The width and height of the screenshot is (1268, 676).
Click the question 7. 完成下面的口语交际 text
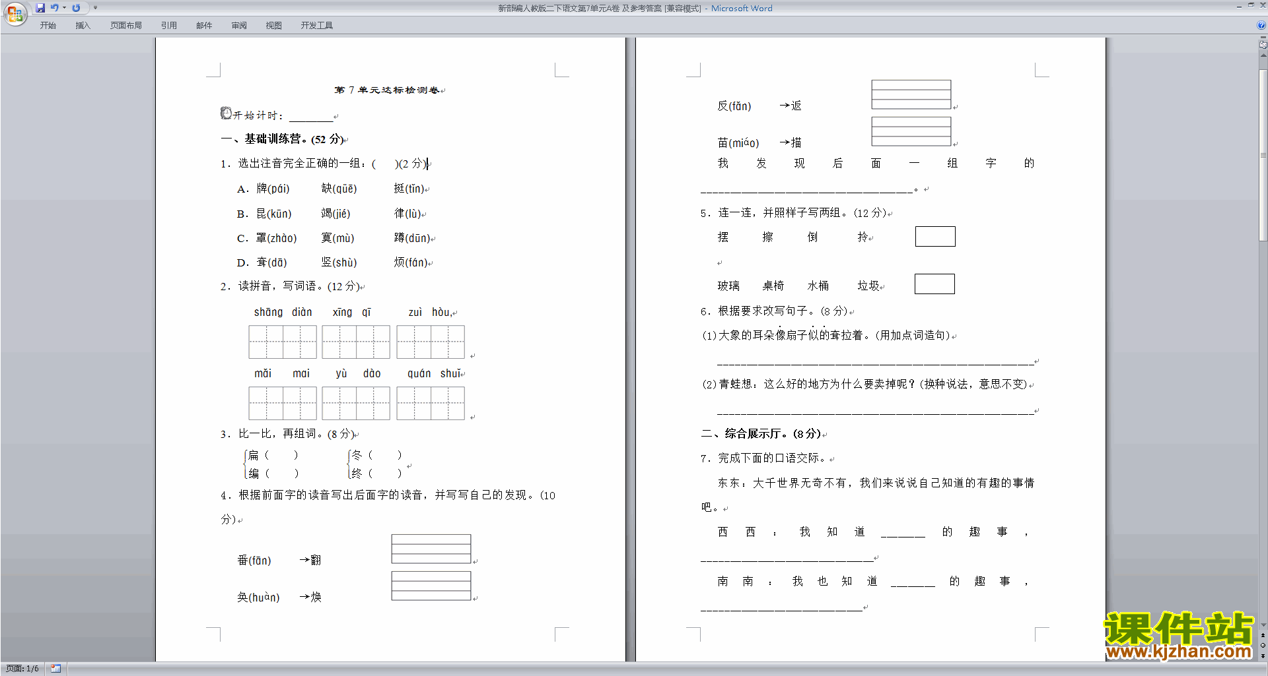(764, 458)
